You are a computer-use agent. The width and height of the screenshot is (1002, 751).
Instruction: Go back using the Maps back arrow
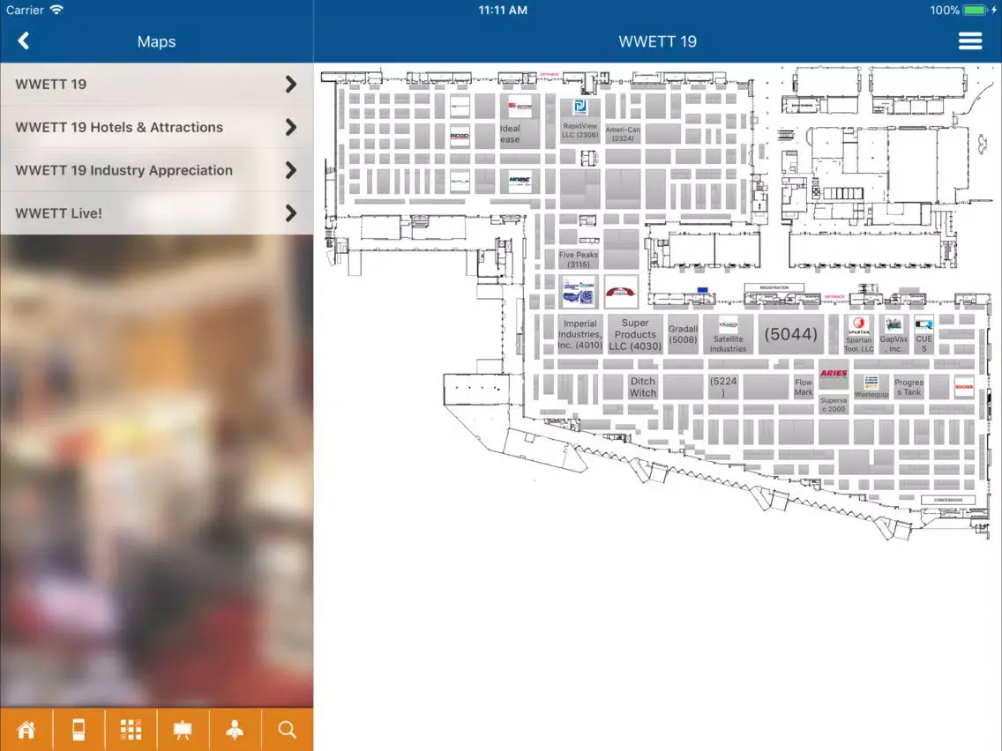point(24,41)
